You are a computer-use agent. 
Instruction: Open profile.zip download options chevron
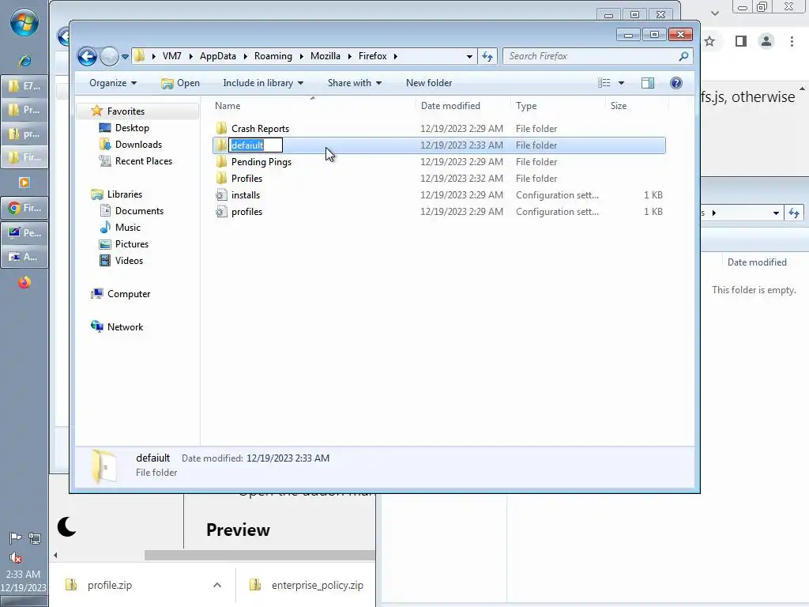(217, 585)
